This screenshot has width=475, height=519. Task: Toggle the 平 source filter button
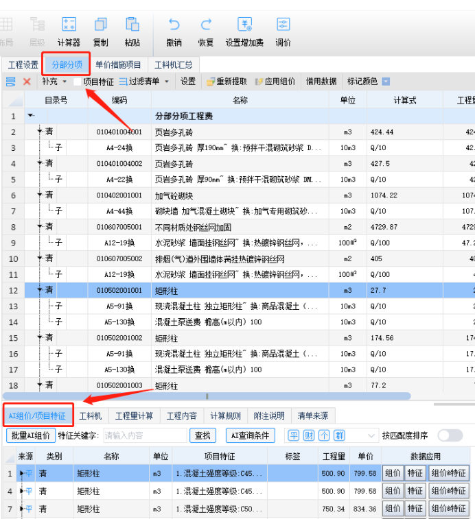293,435
